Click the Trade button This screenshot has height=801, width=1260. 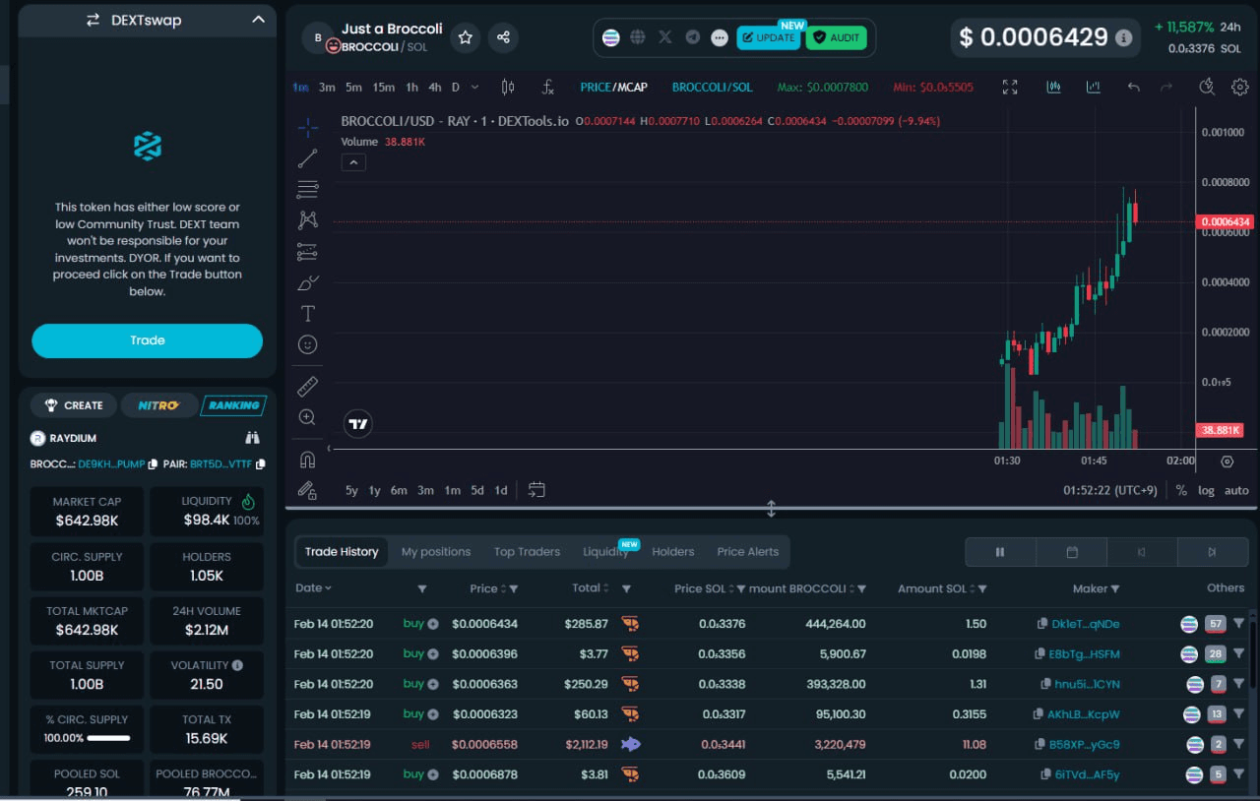point(148,340)
